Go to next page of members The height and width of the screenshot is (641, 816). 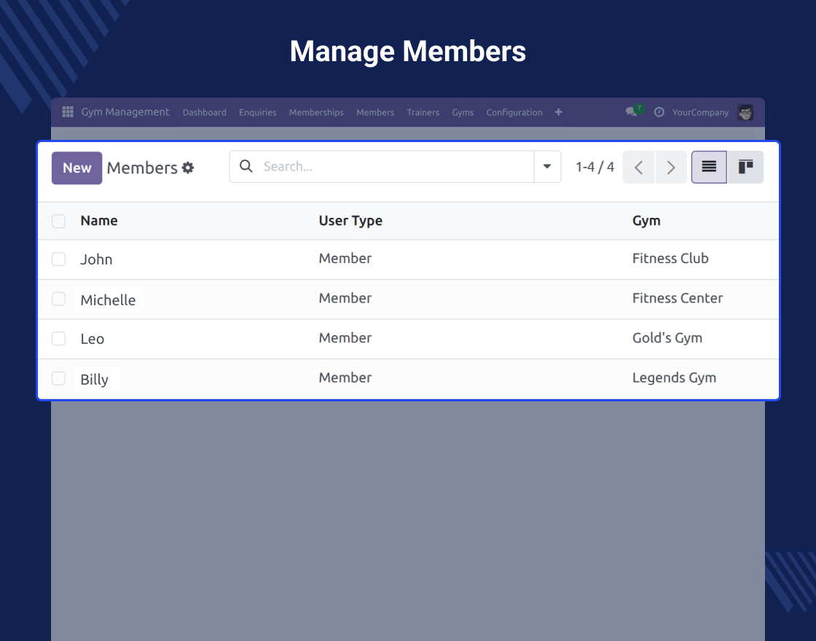[x=671, y=168]
